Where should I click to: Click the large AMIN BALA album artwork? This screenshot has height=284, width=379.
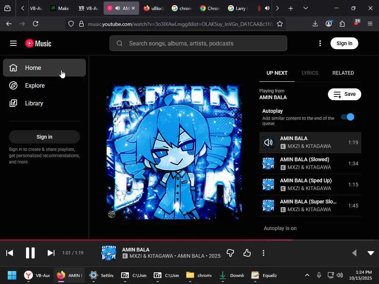(x=174, y=152)
